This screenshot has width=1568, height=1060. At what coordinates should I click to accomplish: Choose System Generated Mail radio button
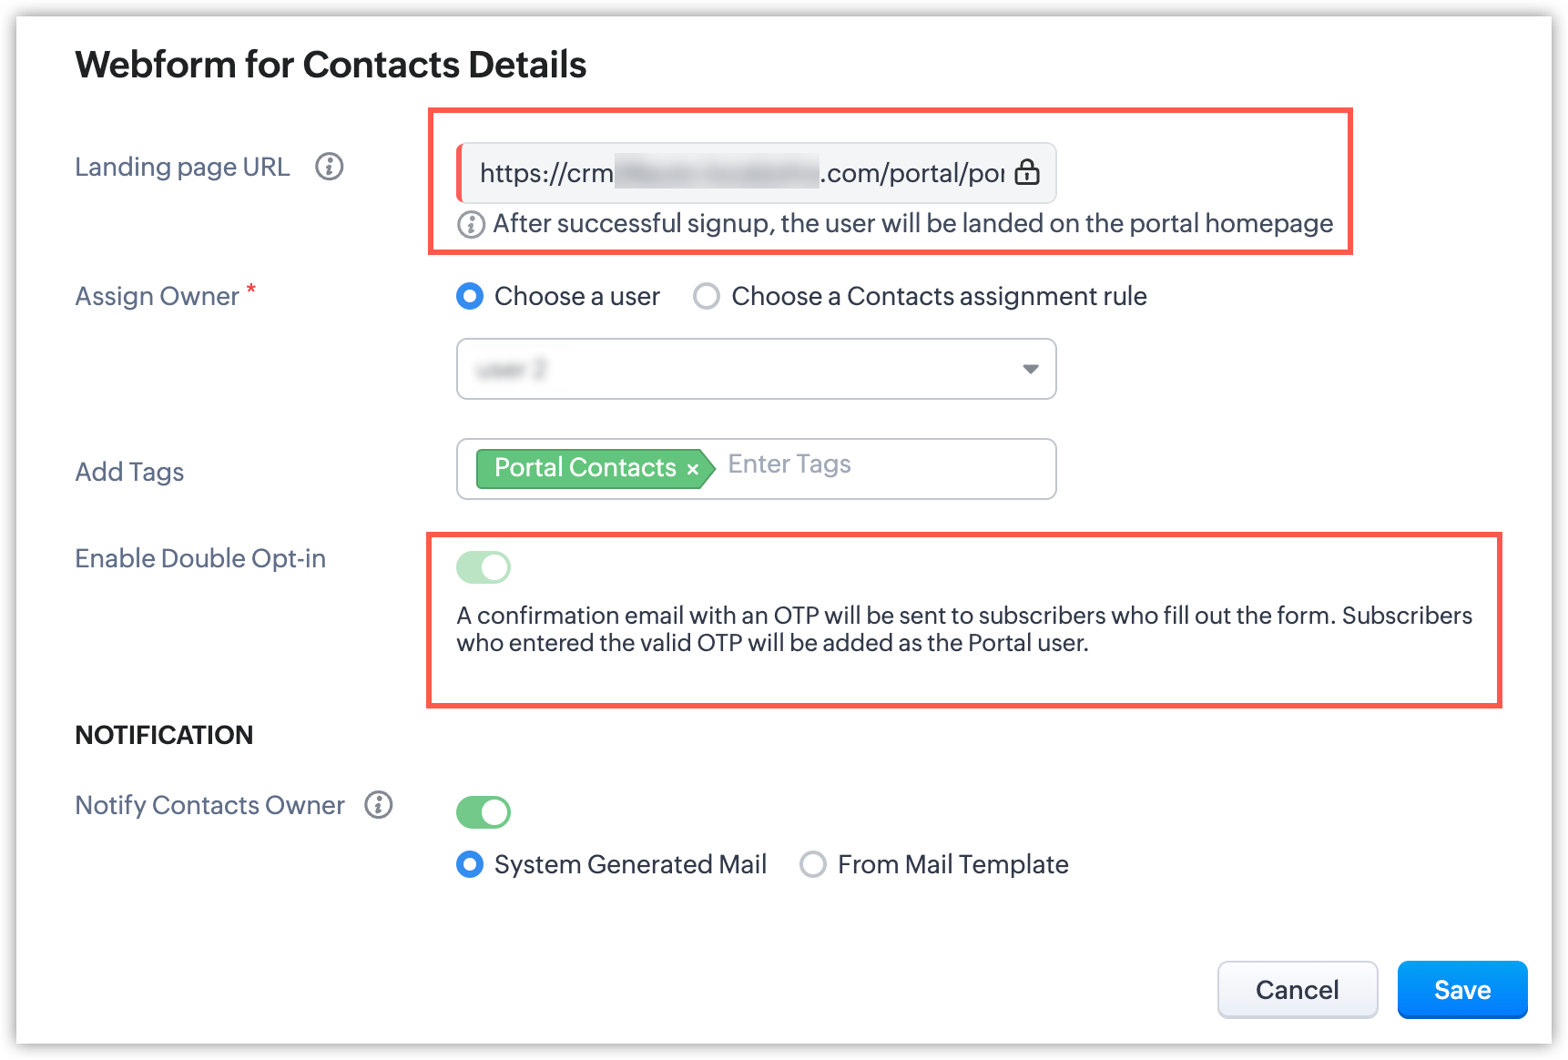pyautogui.click(x=470, y=864)
